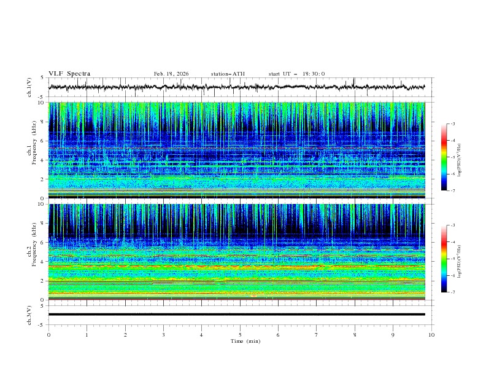Click time axis tick label "8"
This screenshot has height=376, width=486.
pos(355,335)
